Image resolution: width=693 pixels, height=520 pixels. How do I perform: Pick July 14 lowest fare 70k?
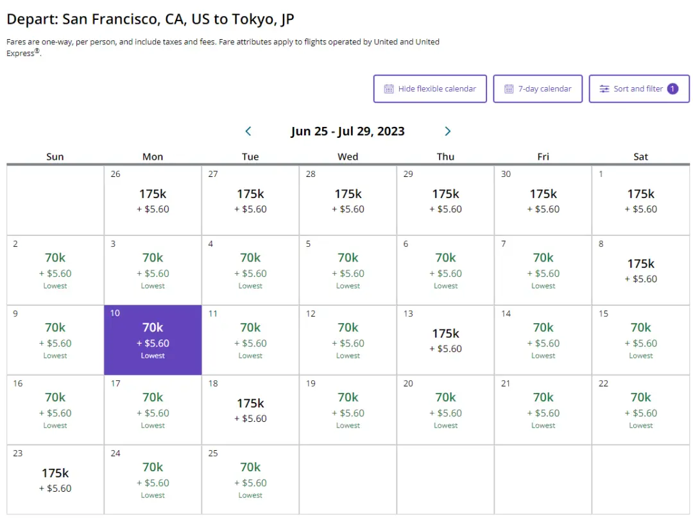click(543, 340)
